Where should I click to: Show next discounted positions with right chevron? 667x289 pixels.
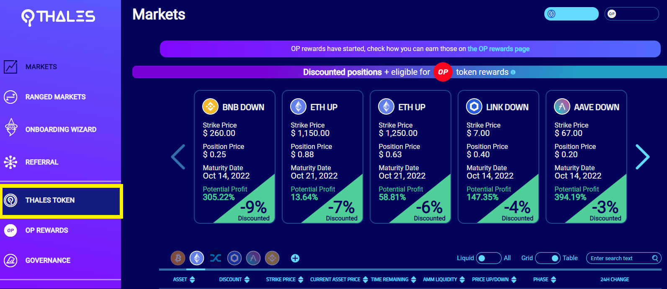[x=642, y=157]
